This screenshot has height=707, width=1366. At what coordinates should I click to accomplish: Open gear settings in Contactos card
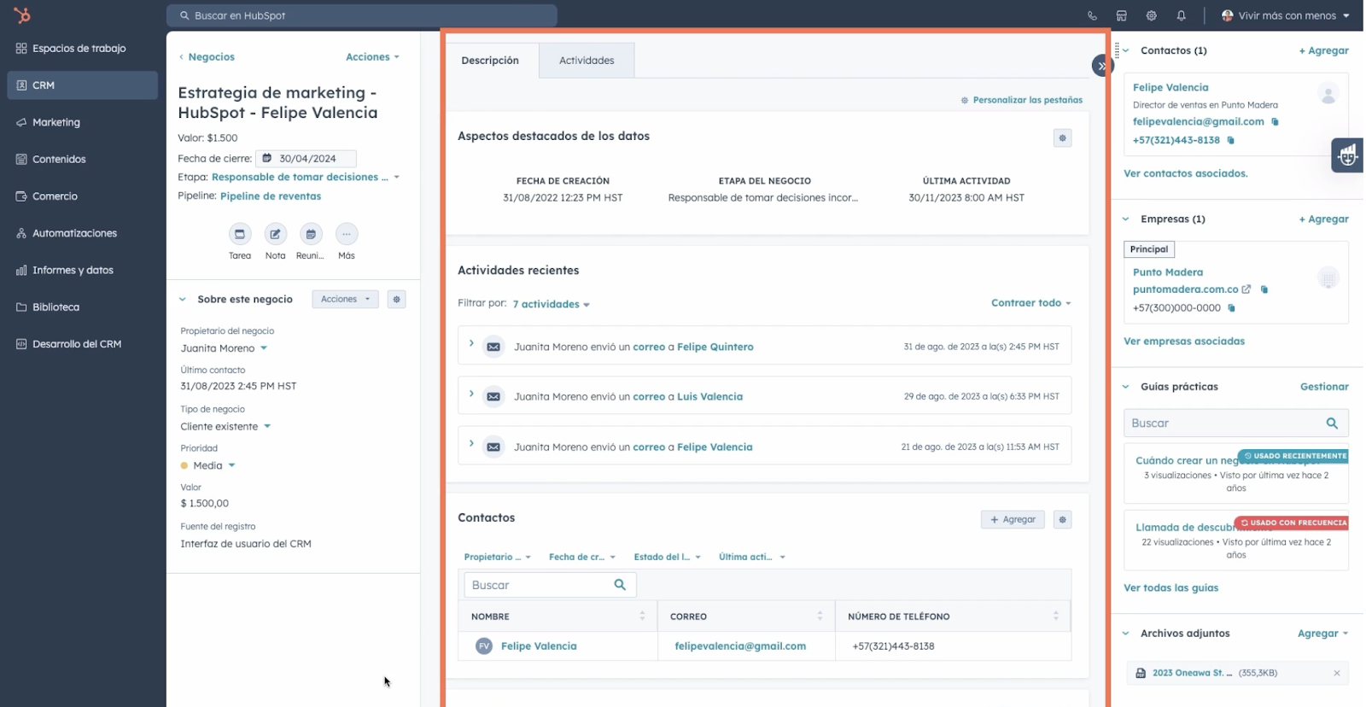1062,519
